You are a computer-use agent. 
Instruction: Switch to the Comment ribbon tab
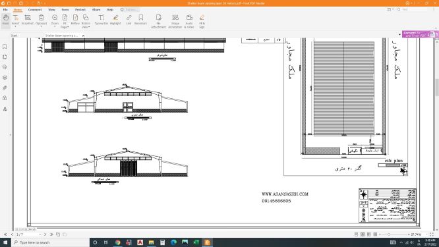[35, 9]
